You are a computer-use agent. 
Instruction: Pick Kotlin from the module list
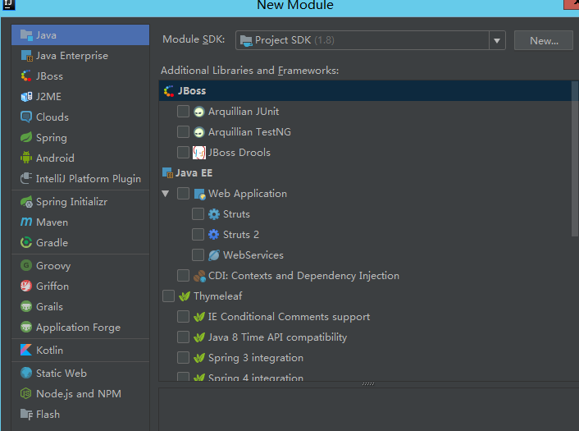click(x=49, y=350)
